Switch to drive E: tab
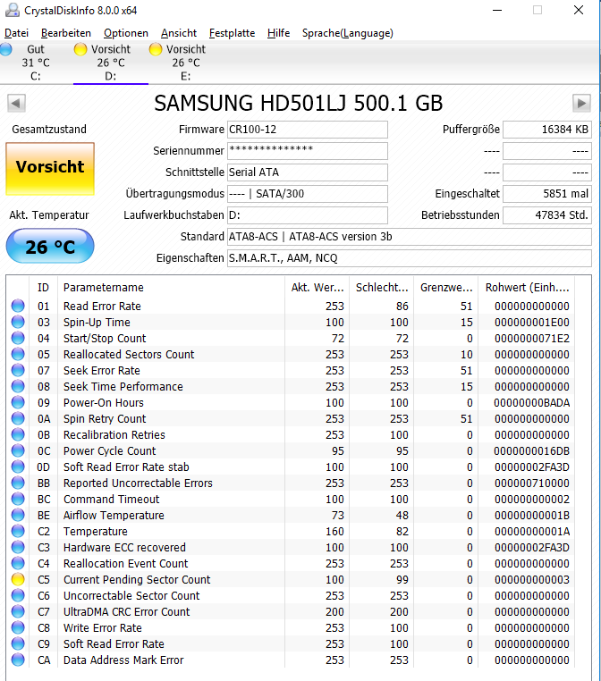Screen dimensions: 601x681 pos(185,63)
